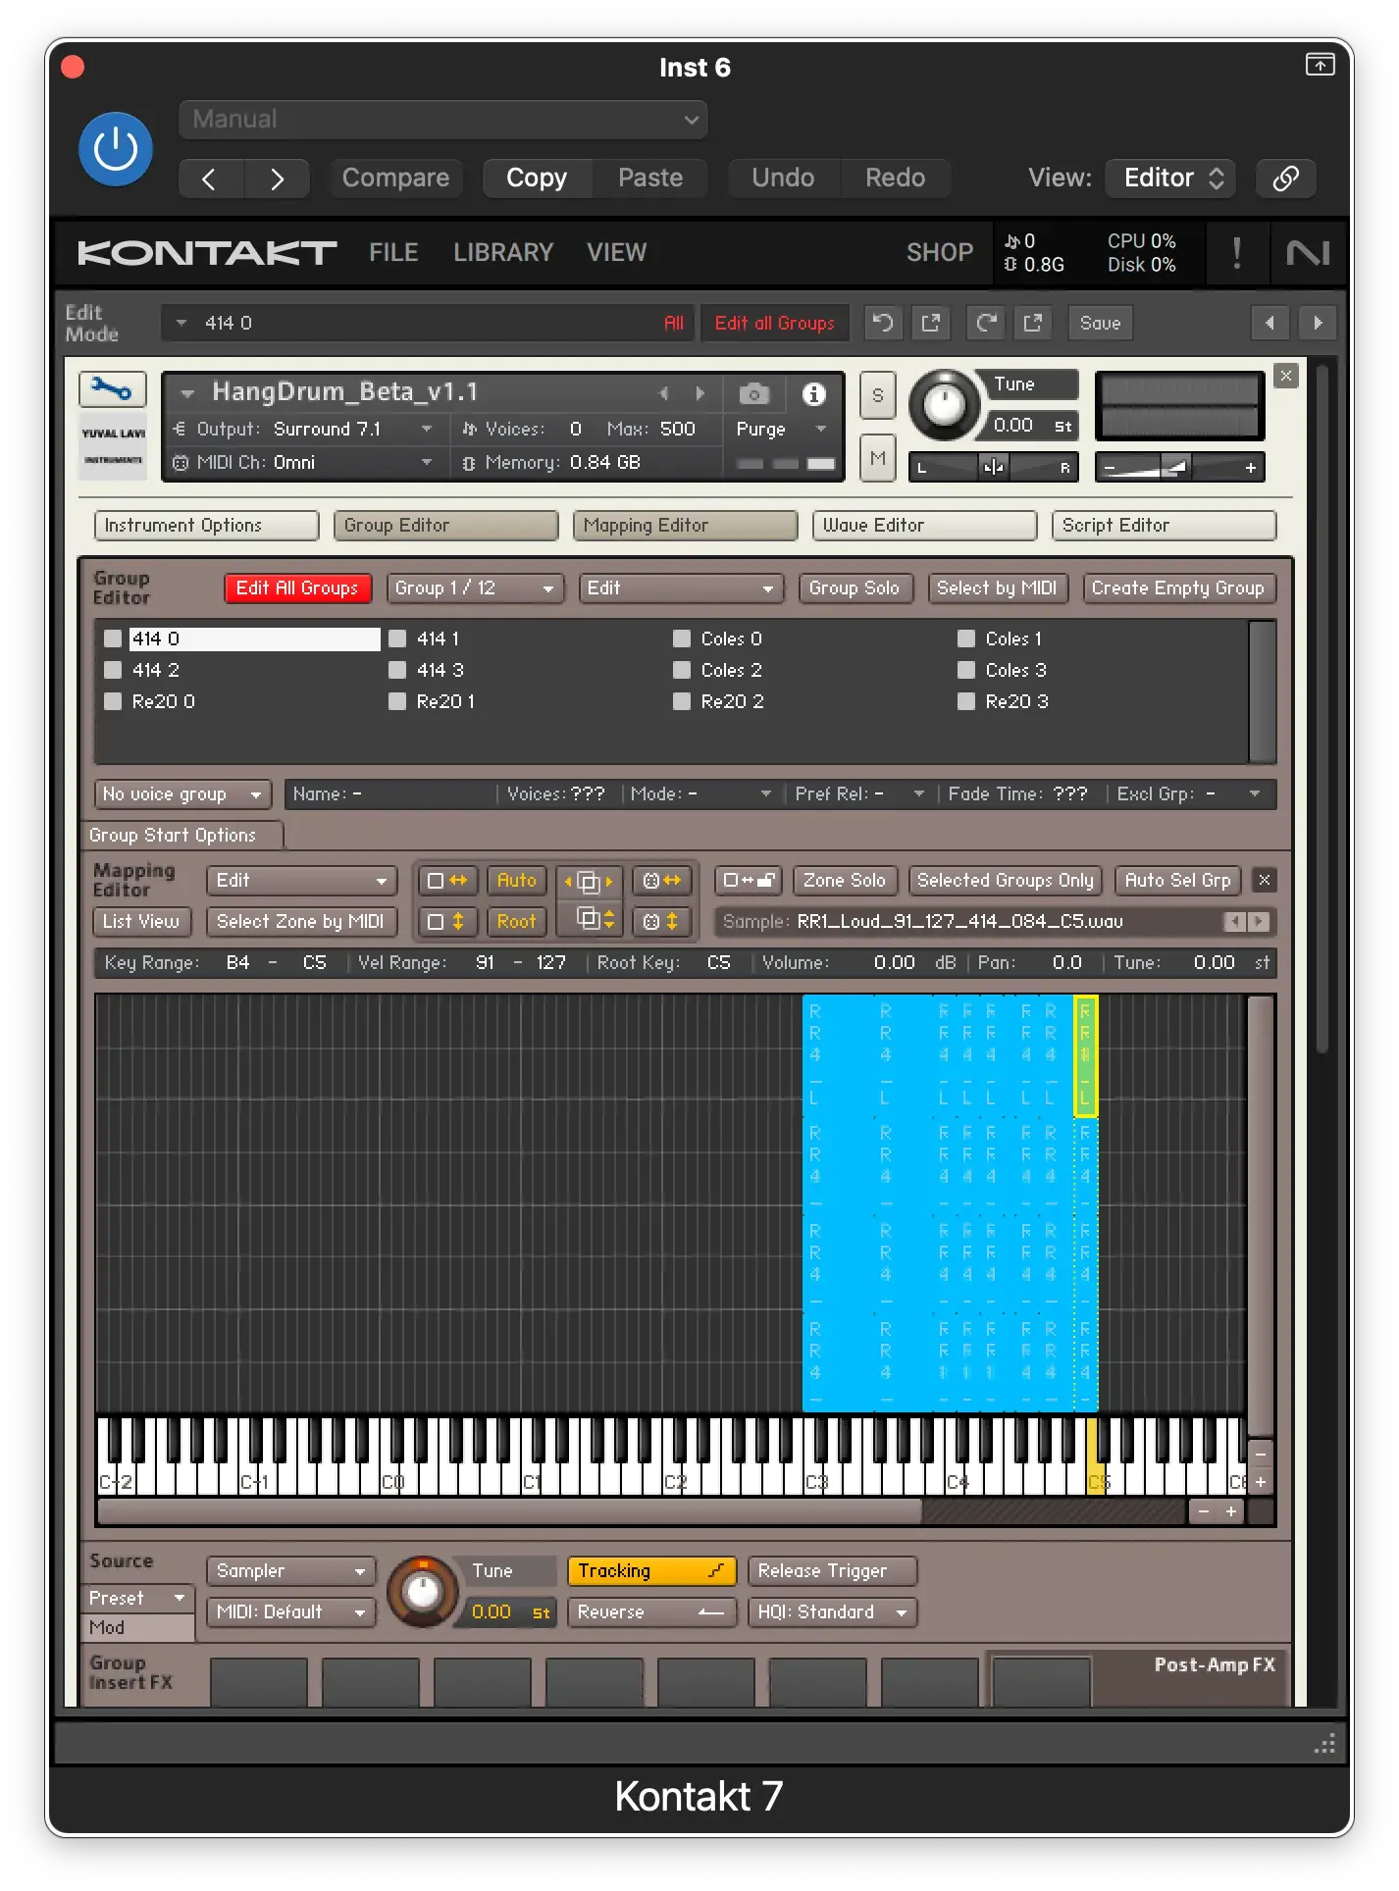Click the Kontakt exclamation warning icon
The image size is (1399, 1891).
click(x=1236, y=253)
